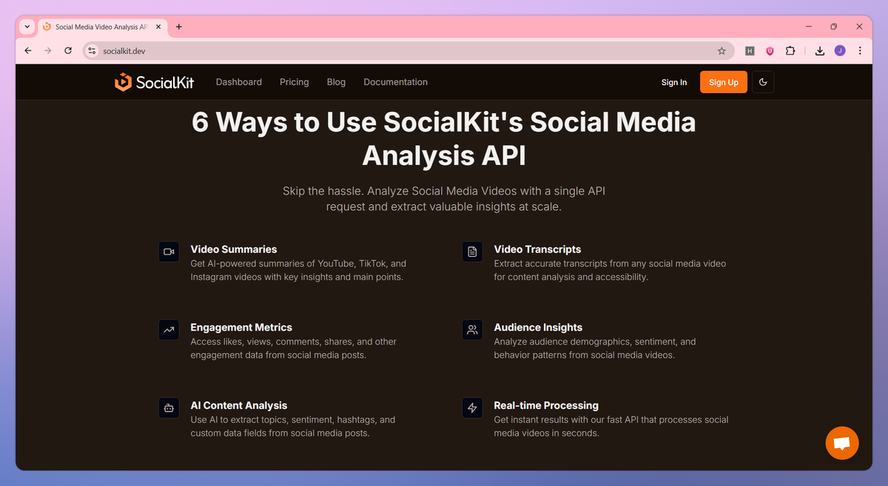The height and width of the screenshot is (486, 888).
Task: Click the AI Content Analysis heading
Action: (239, 405)
